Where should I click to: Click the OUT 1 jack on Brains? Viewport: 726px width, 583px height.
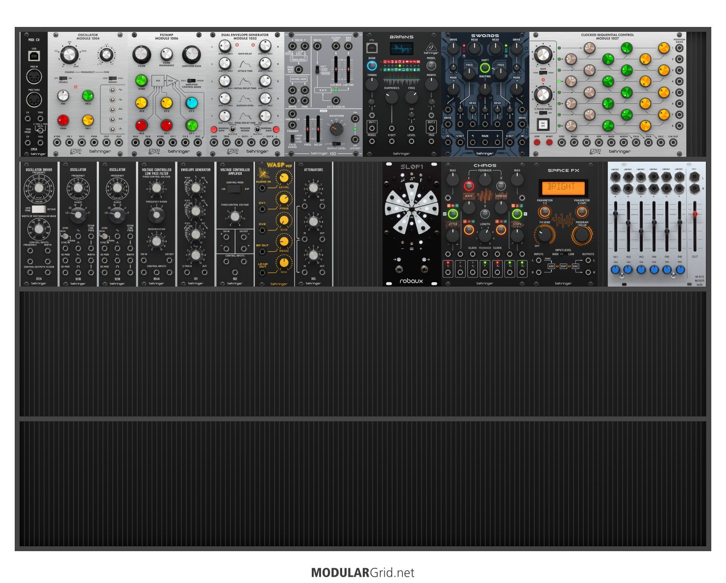click(x=372, y=128)
